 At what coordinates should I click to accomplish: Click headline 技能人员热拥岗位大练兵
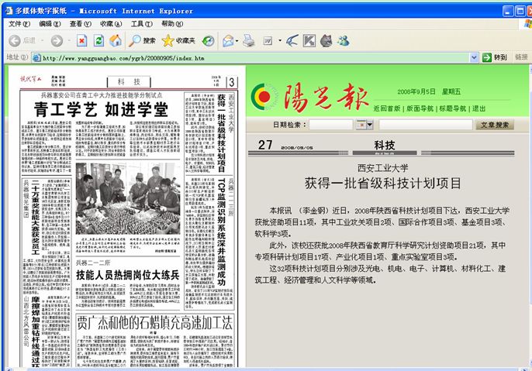coord(127,275)
